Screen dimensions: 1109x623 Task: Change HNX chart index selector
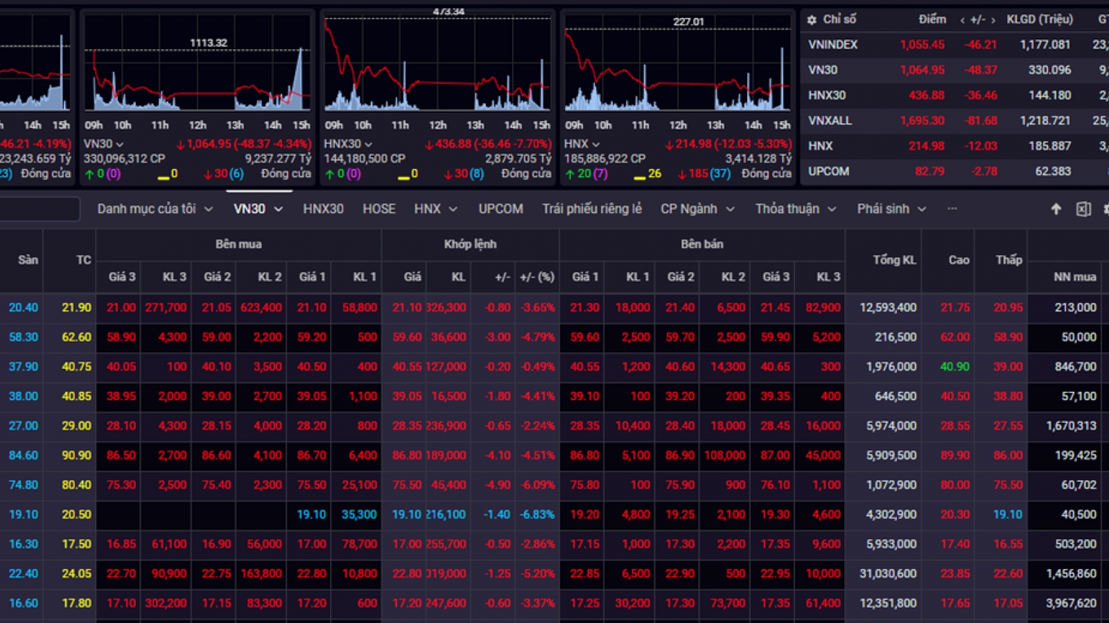pos(582,144)
